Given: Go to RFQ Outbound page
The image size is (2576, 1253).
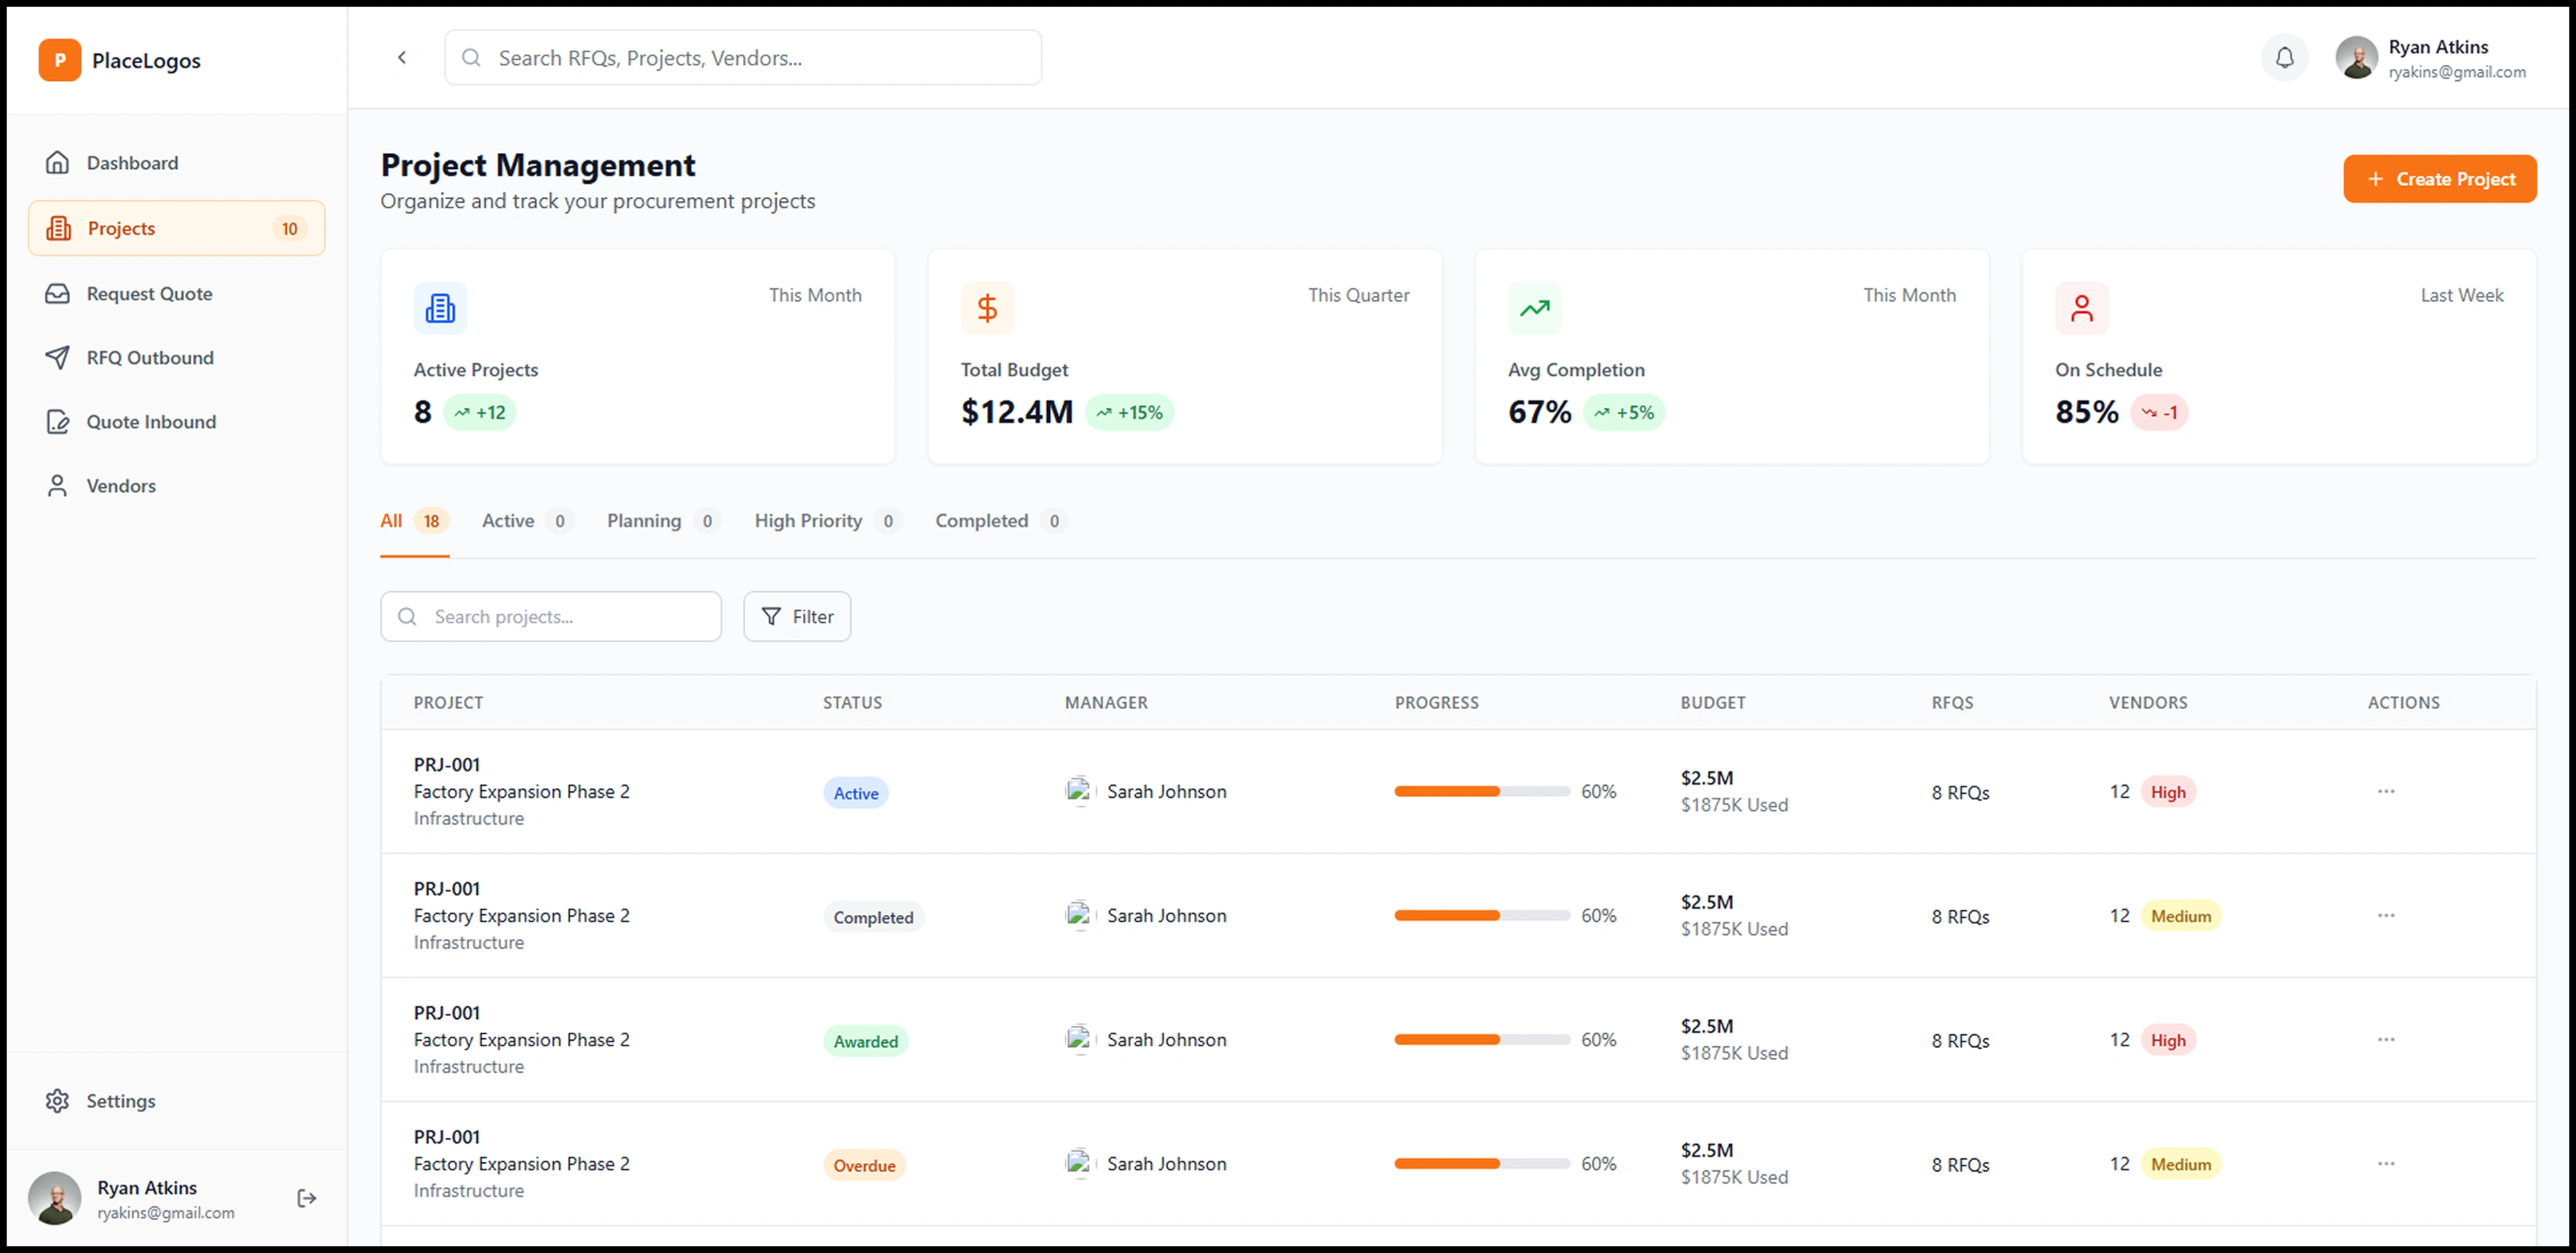Looking at the screenshot, I should pos(150,358).
